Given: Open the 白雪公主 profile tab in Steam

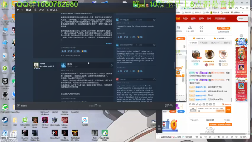Looking at the screenshot, I should tap(52, 10).
